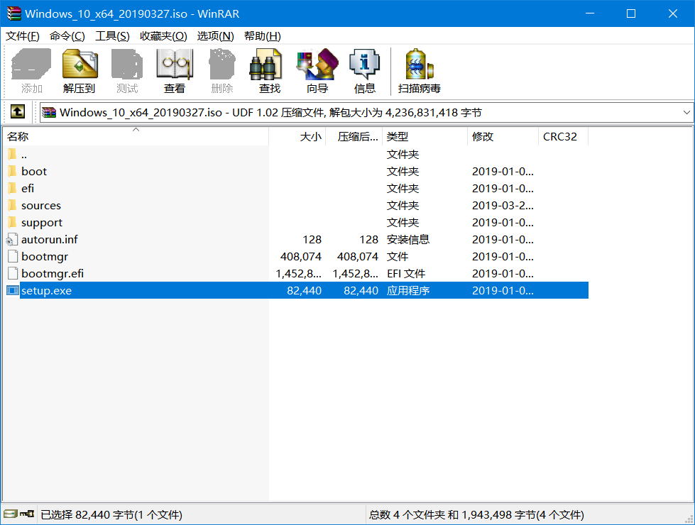Screen dimensions: 695x525
Task: Click the 添加 (Add) toolbar icon
Action: pos(31,71)
